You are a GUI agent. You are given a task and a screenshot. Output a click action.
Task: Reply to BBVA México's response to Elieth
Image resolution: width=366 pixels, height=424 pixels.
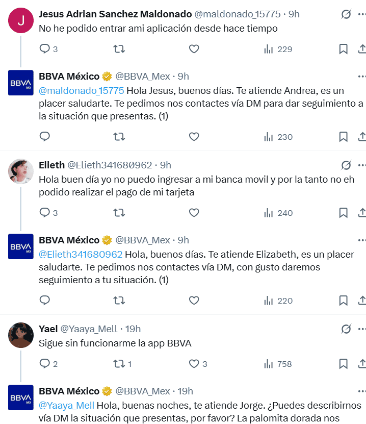[x=45, y=301]
